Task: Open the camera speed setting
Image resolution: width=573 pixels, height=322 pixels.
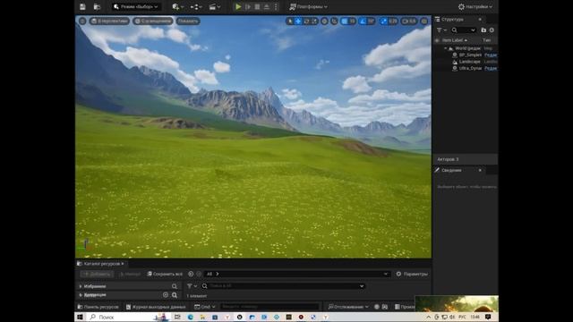Action: click(x=409, y=21)
